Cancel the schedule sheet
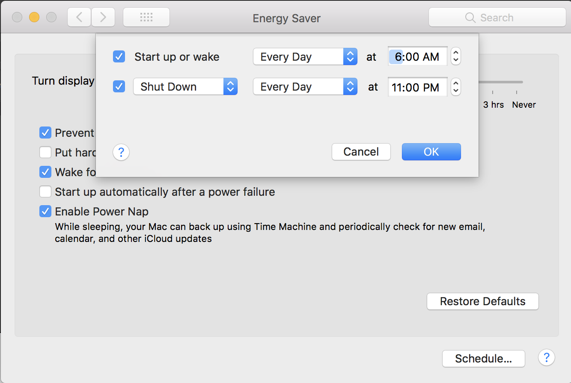Image resolution: width=571 pixels, height=383 pixels. (361, 152)
